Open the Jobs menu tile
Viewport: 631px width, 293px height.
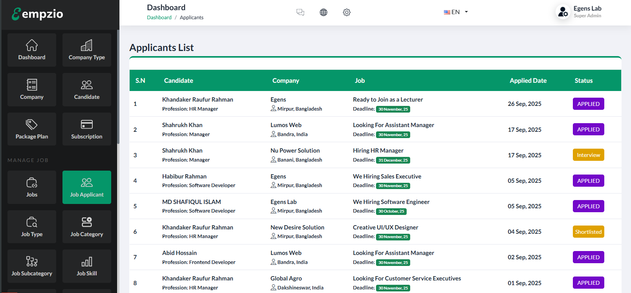pyautogui.click(x=32, y=187)
